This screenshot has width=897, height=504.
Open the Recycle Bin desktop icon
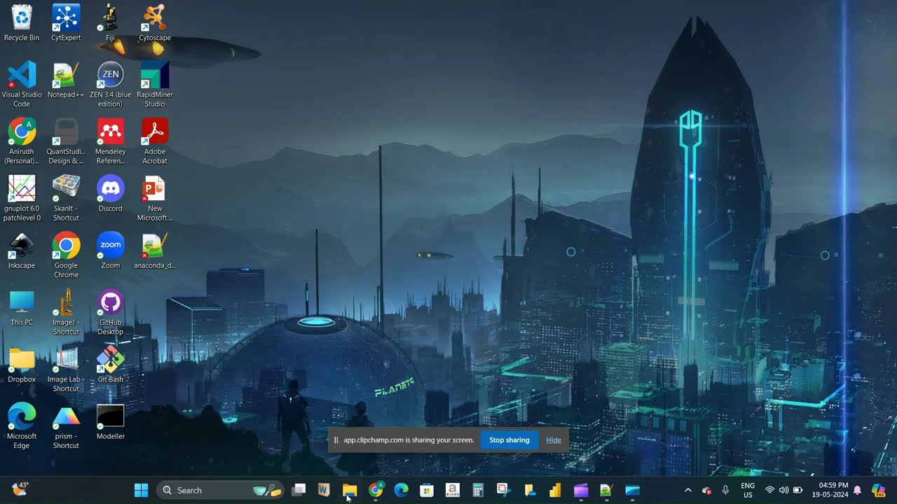click(x=22, y=22)
